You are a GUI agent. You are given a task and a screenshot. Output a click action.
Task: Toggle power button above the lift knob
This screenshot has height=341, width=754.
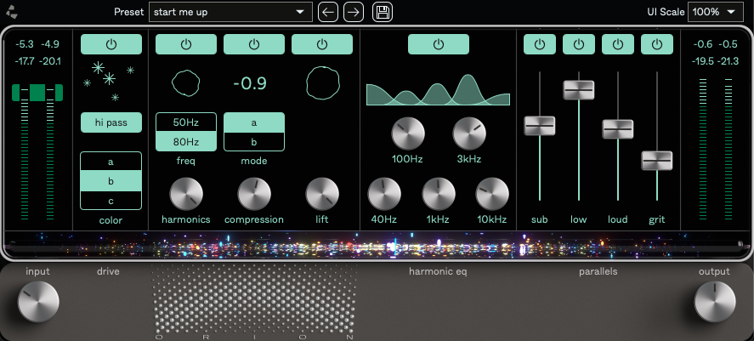coord(321,44)
